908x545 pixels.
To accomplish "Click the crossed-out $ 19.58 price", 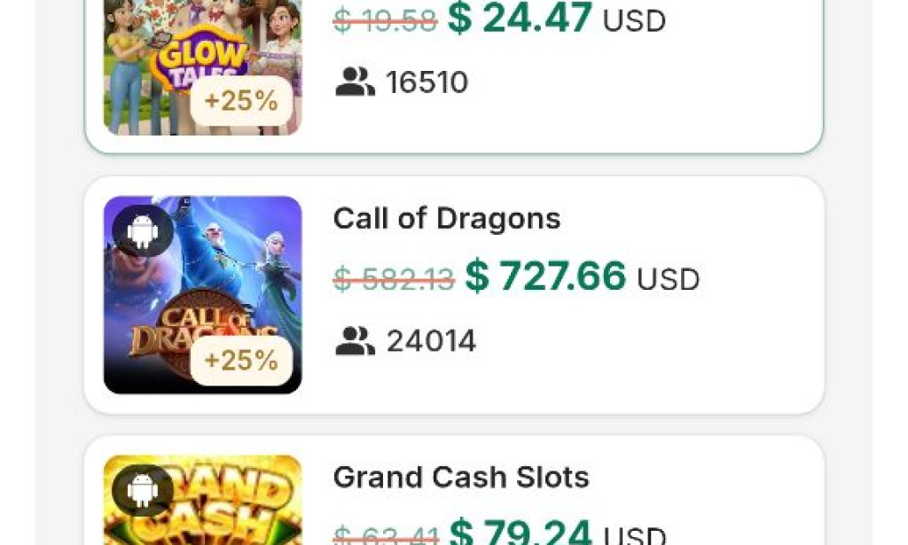I will coord(385,20).
